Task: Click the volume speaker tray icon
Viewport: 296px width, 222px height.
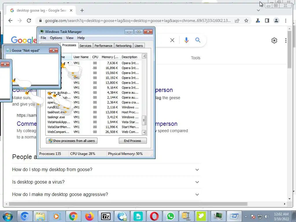Action: coord(267,217)
